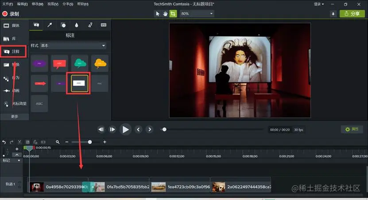Click the 更多 more button

pyautogui.click(x=15, y=117)
